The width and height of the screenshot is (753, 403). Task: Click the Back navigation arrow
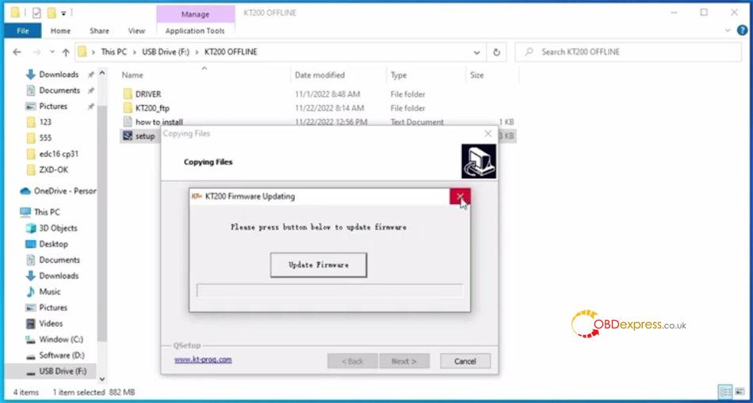tap(17, 52)
